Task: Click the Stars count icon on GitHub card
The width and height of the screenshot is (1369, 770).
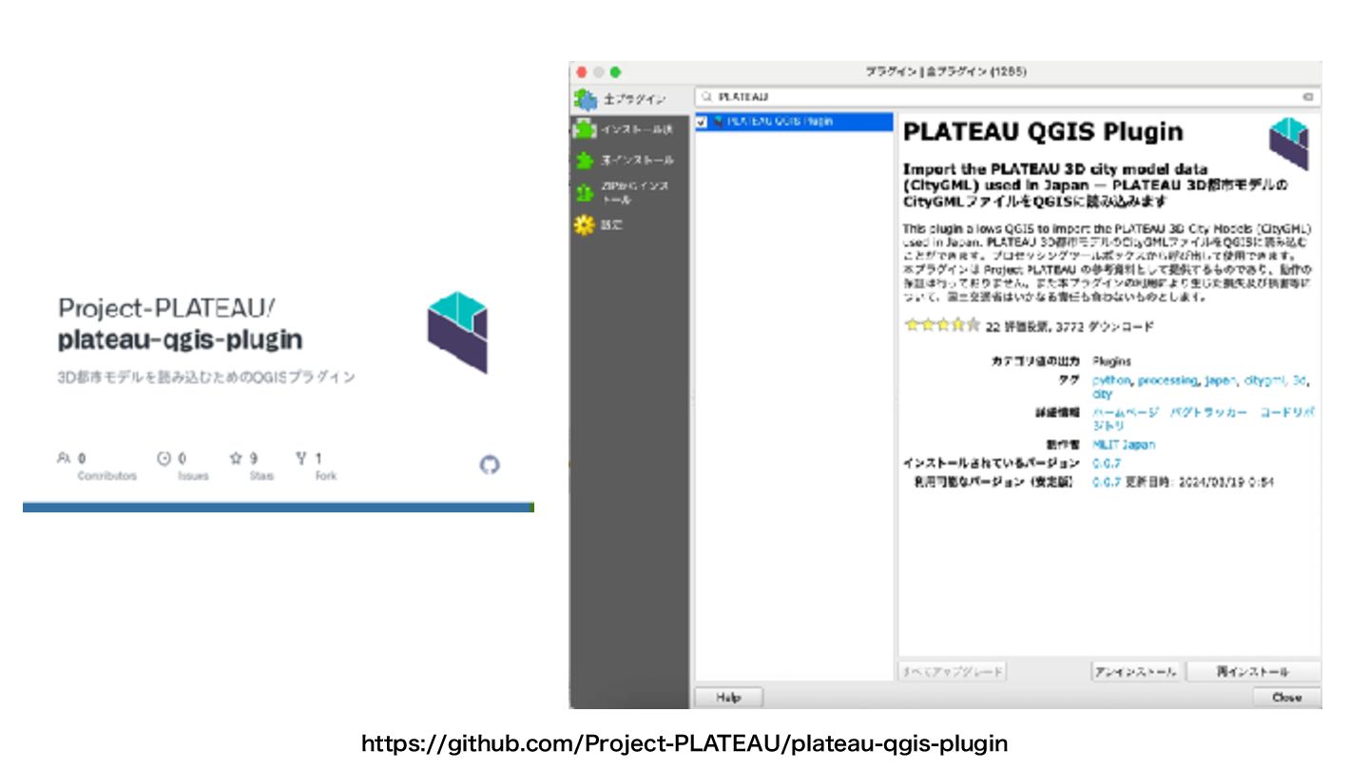Action: pos(236,458)
